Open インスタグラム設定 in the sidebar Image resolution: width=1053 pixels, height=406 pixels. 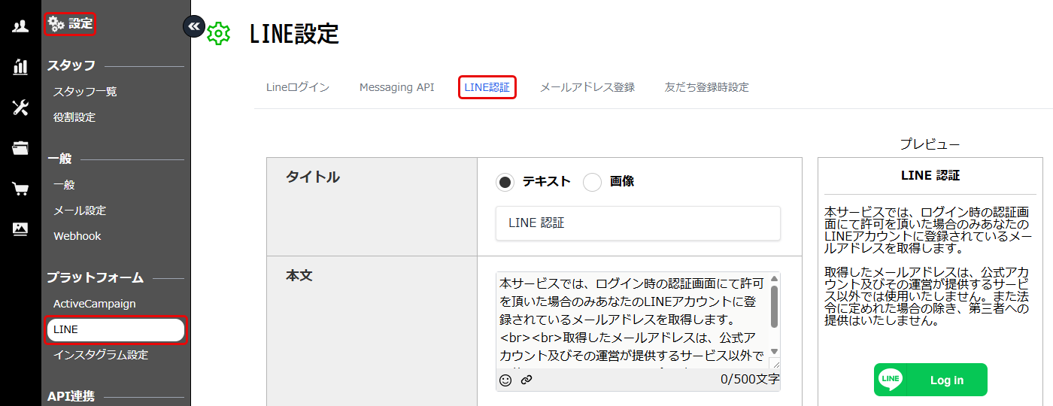tap(101, 355)
